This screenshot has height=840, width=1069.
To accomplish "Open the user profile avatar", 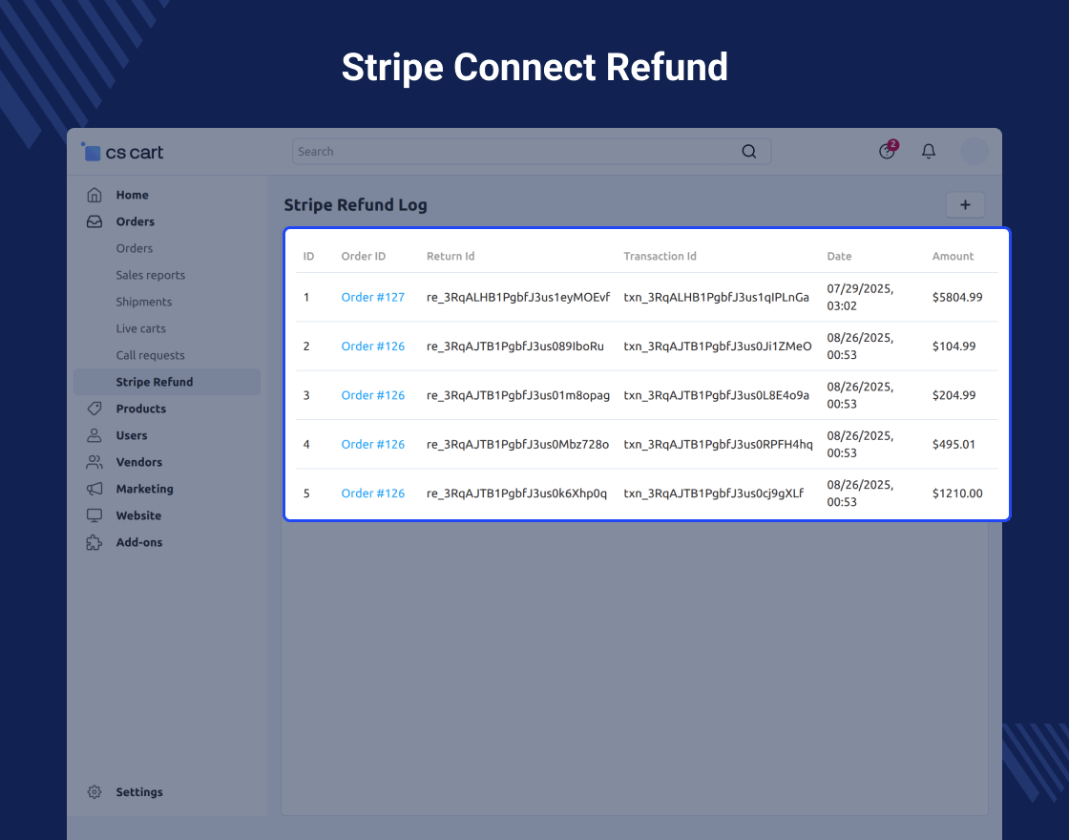I will pos(974,152).
